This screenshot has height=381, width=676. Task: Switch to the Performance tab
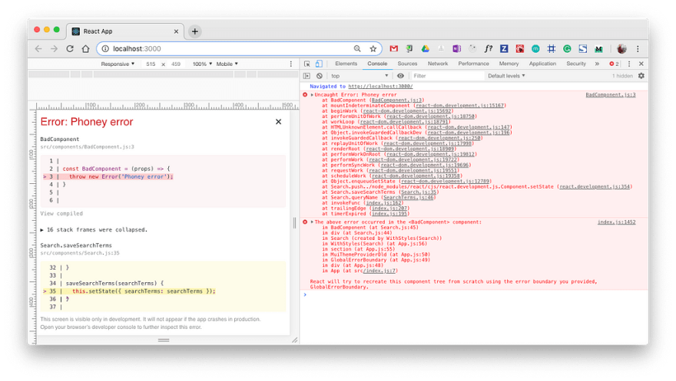point(473,64)
